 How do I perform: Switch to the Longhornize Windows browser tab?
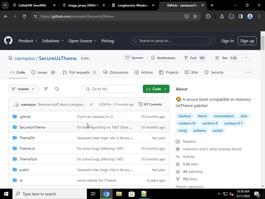coord(133,5)
